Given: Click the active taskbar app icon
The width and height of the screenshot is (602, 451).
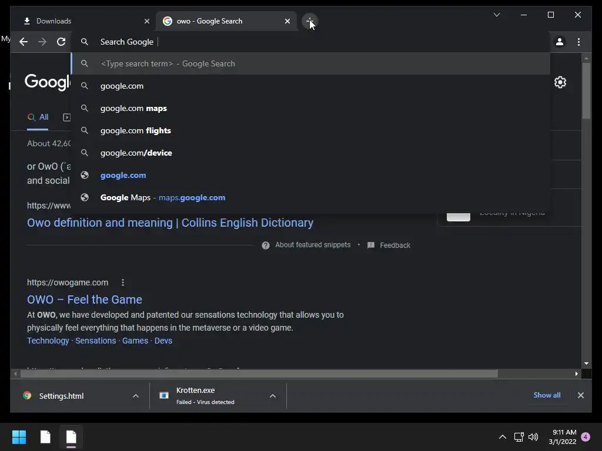Looking at the screenshot, I should [x=71, y=437].
